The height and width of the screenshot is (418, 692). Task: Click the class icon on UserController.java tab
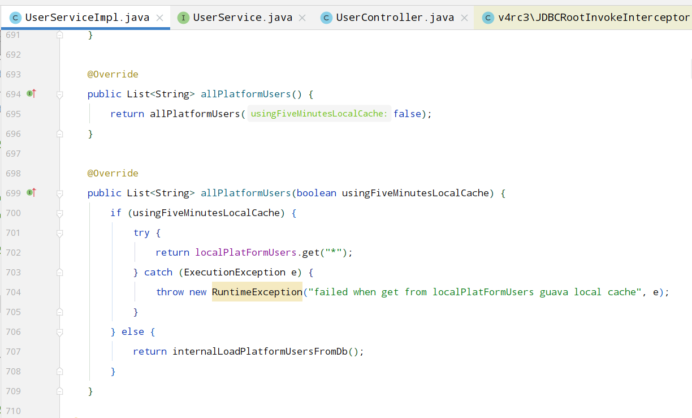(326, 17)
